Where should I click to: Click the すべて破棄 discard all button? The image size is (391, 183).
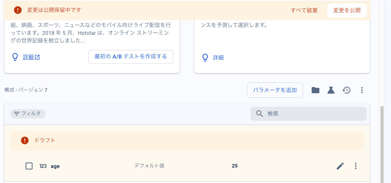(304, 10)
